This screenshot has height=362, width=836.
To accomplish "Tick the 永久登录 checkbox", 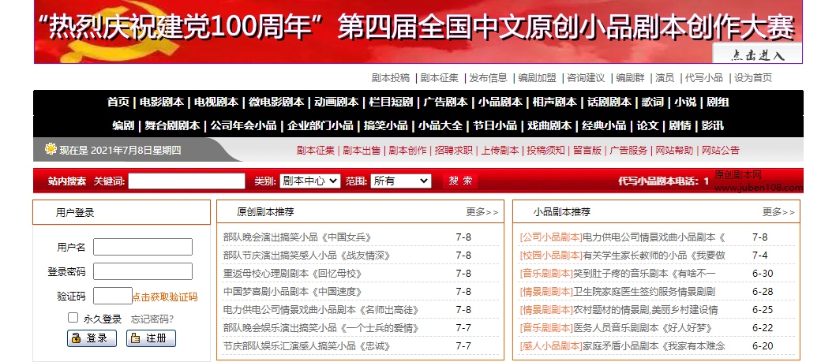I will coord(73,318).
